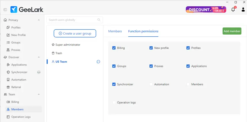Open Synchronizer from the sidebar icon
The image size is (247, 122).
point(8,72)
